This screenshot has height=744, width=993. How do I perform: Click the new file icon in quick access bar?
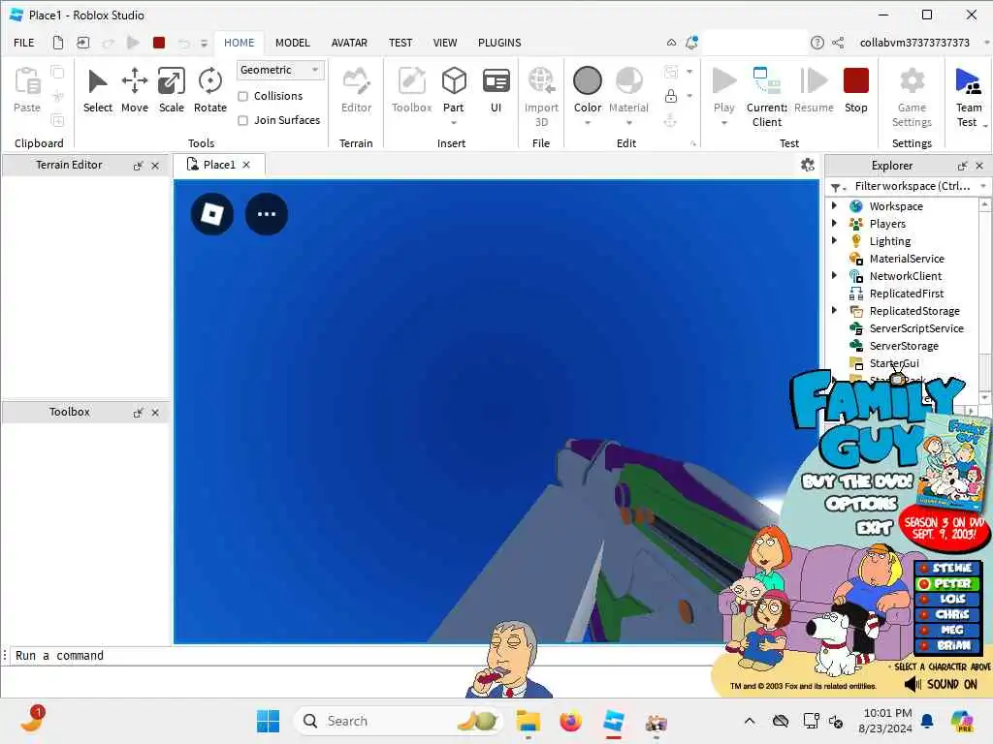point(57,43)
